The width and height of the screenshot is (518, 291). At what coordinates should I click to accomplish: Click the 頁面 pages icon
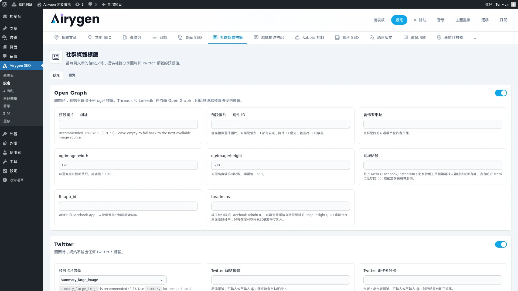point(5,47)
